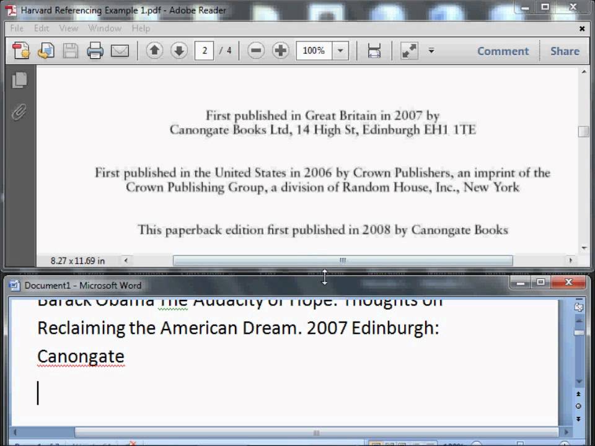Screen dimensions: 595x446
Task: Click Adobe Reader vertical scrollbar down arrow
Action: click(x=584, y=248)
